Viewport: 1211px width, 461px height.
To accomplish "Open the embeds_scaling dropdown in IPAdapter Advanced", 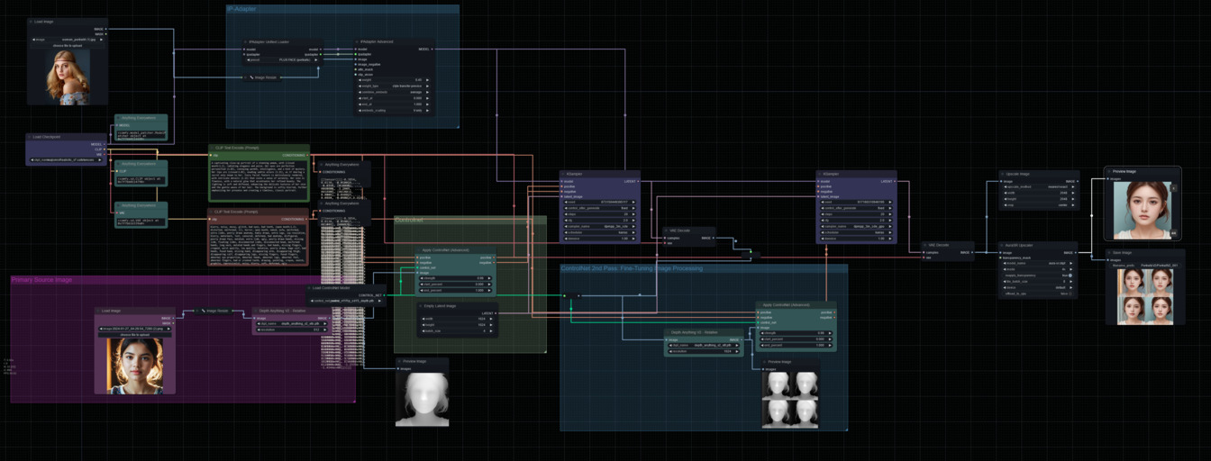I will pyautogui.click(x=393, y=111).
